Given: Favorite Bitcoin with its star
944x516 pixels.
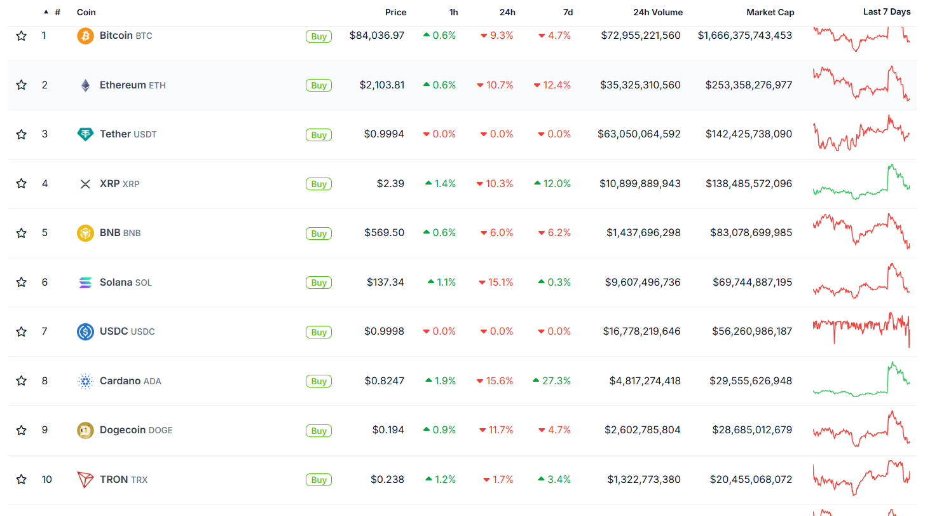Looking at the screenshot, I should tap(22, 36).
